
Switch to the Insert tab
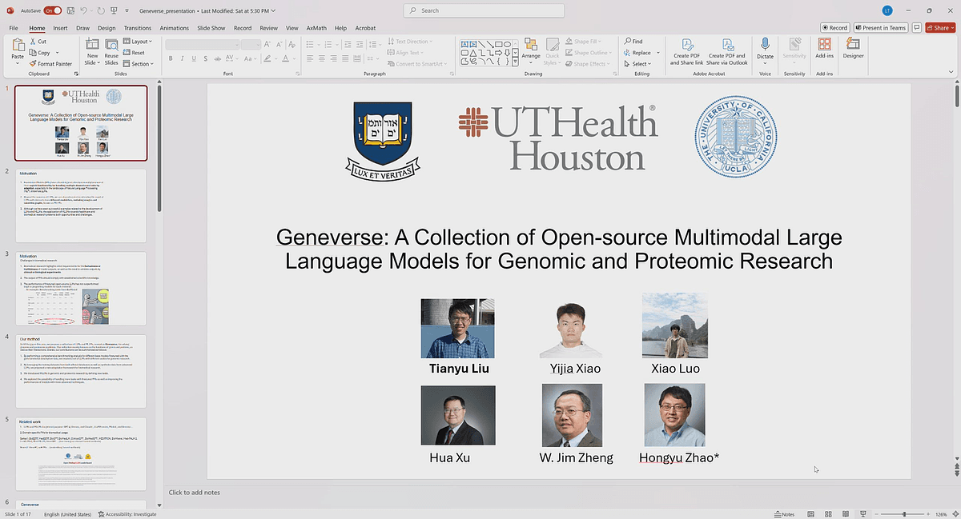(60, 28)
